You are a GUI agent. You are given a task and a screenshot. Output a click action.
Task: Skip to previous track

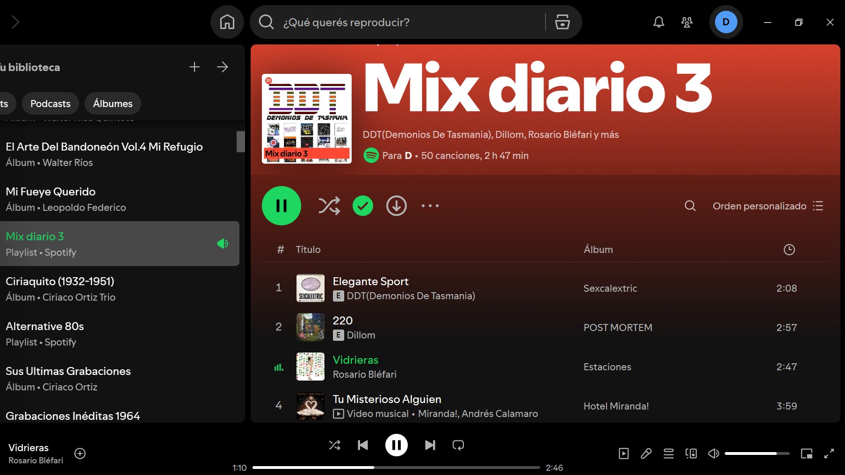click(363, 445)
